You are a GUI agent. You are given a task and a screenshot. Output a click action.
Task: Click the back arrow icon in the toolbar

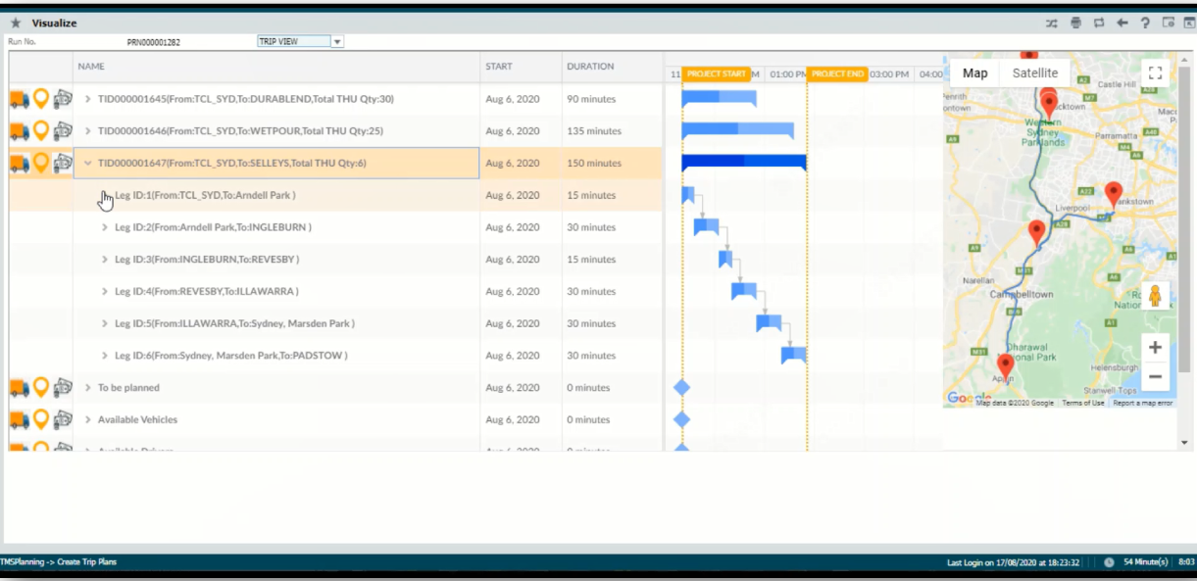1122,22
